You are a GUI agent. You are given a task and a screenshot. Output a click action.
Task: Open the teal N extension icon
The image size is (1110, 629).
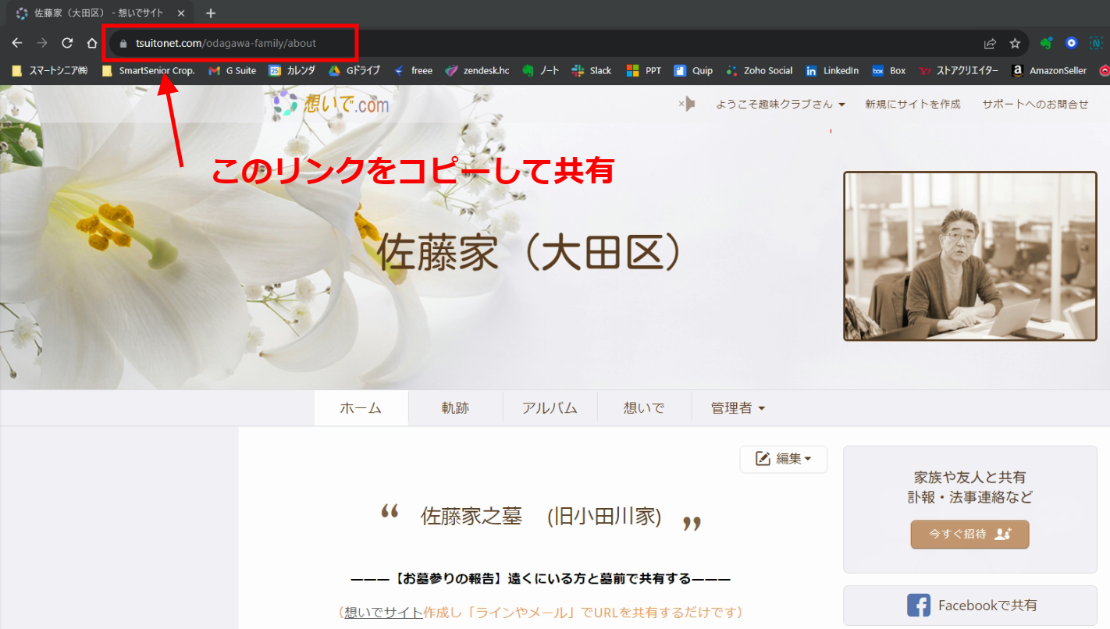1096,44
